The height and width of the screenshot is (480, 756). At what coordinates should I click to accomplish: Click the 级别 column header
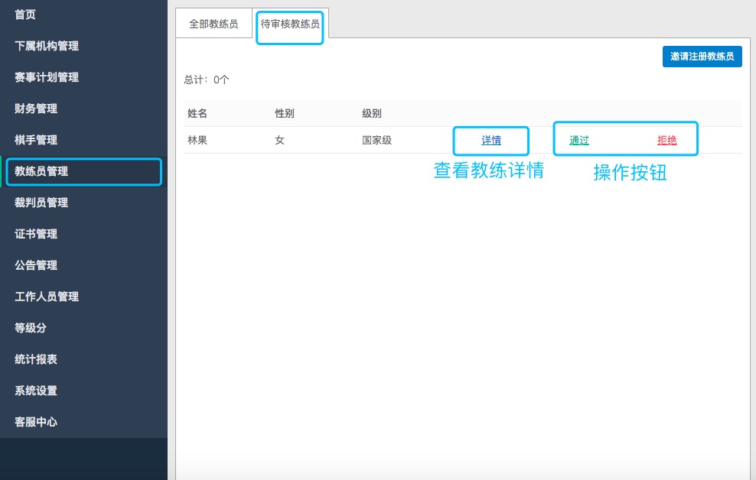tap(372, 113)
